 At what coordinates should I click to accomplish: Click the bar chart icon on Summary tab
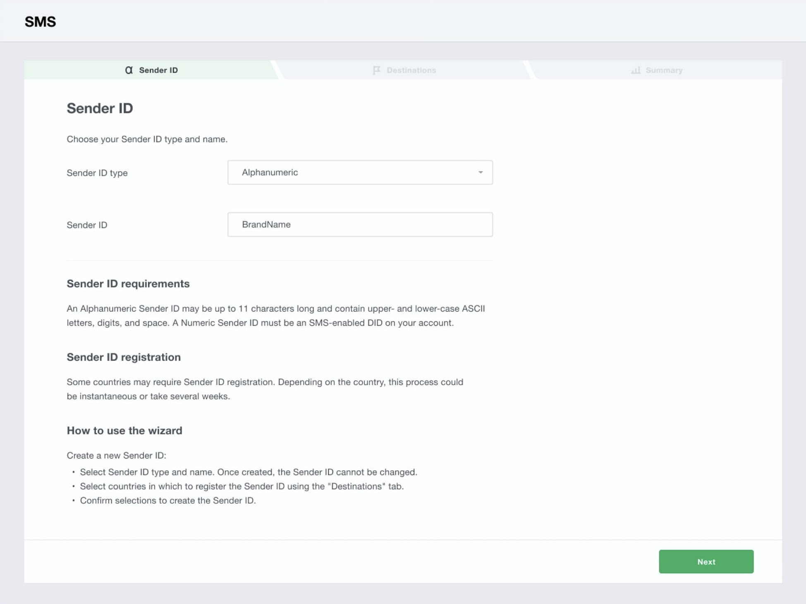(x=636, y=70)
